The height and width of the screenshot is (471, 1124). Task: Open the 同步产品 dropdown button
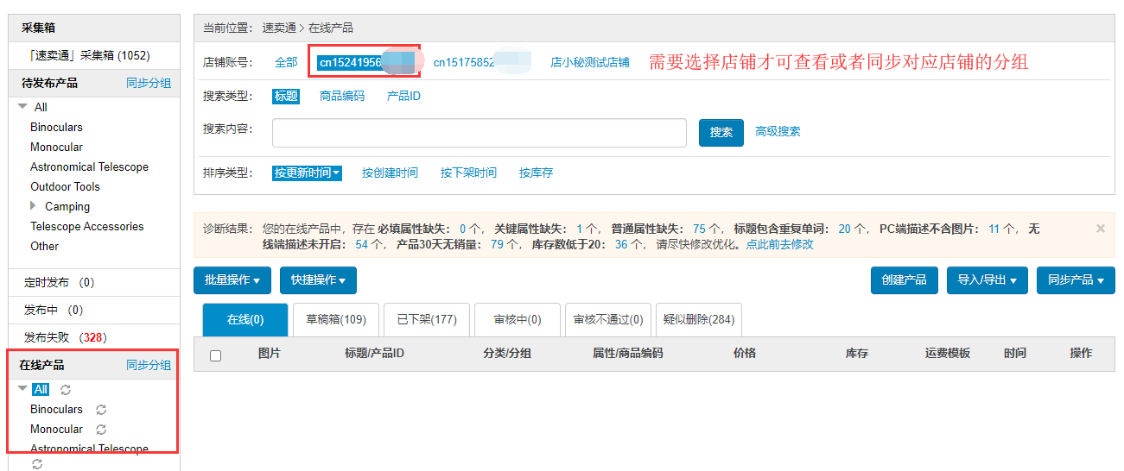point(1076,280)
